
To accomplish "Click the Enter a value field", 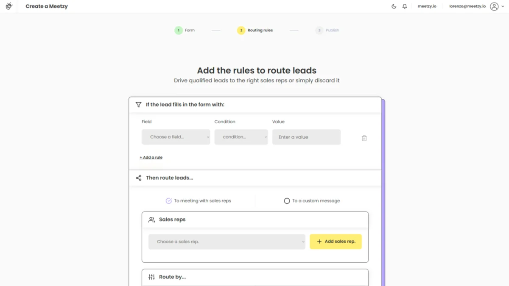I will (x=306, y=137).
